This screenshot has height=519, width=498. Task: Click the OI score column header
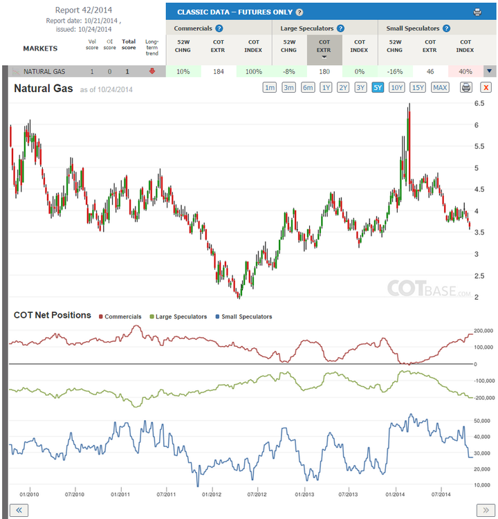[x=109, y=44]
